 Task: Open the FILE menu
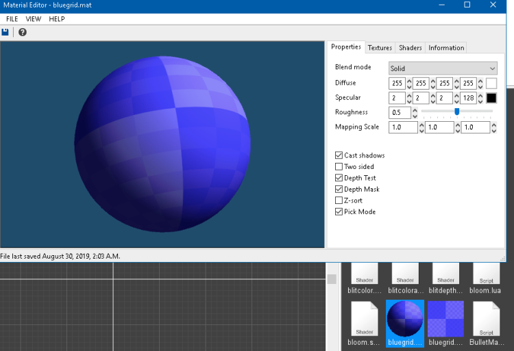[12, 19]
